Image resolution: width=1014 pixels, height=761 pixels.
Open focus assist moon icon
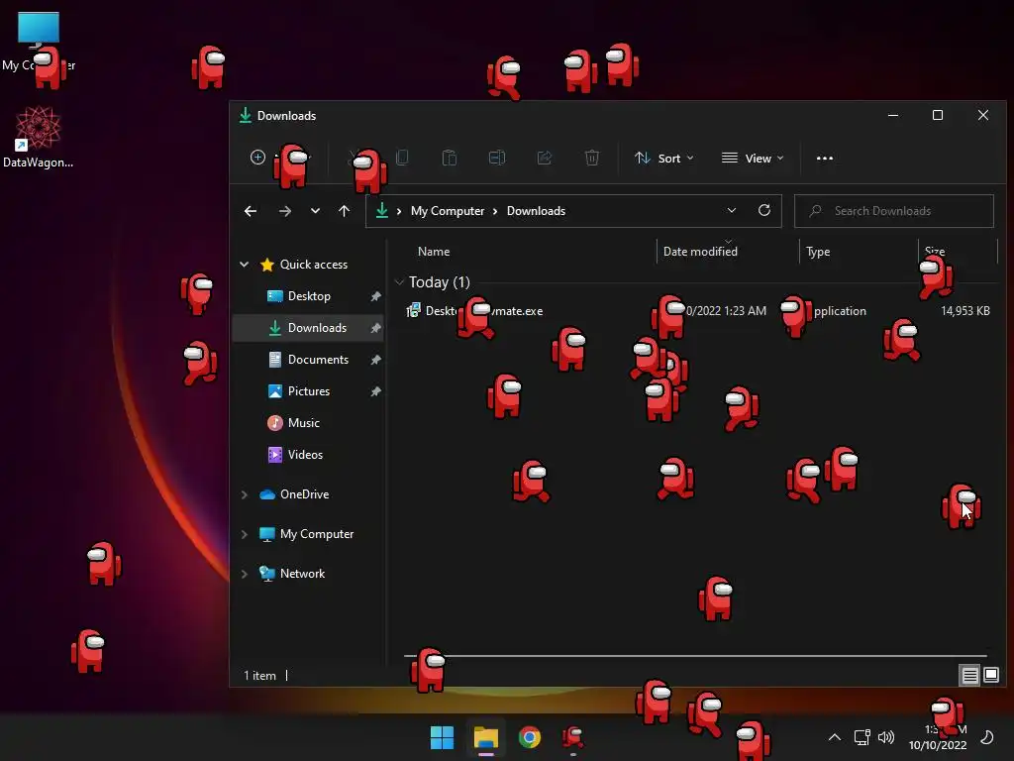pos(987,737)
